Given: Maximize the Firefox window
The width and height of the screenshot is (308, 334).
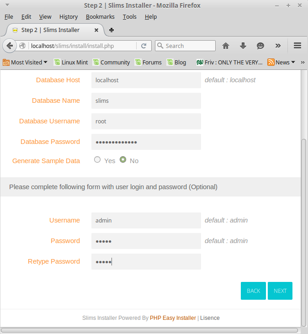Looking at the screenshot, I should click(x=288, y=5).
